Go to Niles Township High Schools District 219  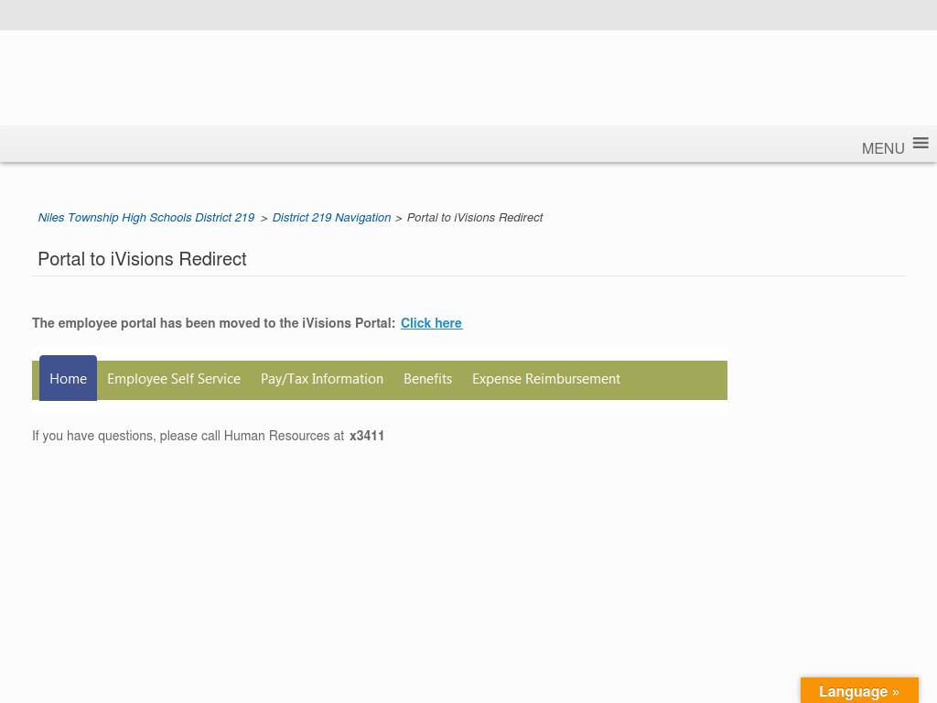(146, 218)
